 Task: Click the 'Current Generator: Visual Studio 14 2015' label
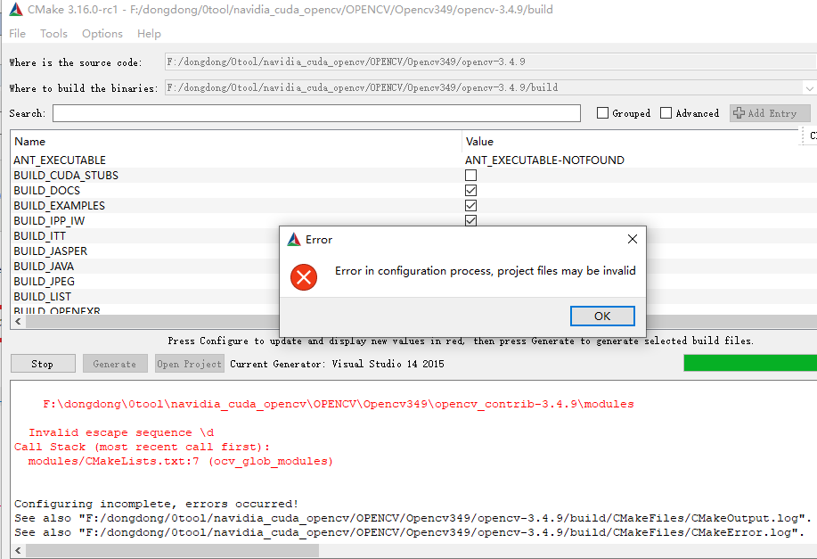[337, 364]
